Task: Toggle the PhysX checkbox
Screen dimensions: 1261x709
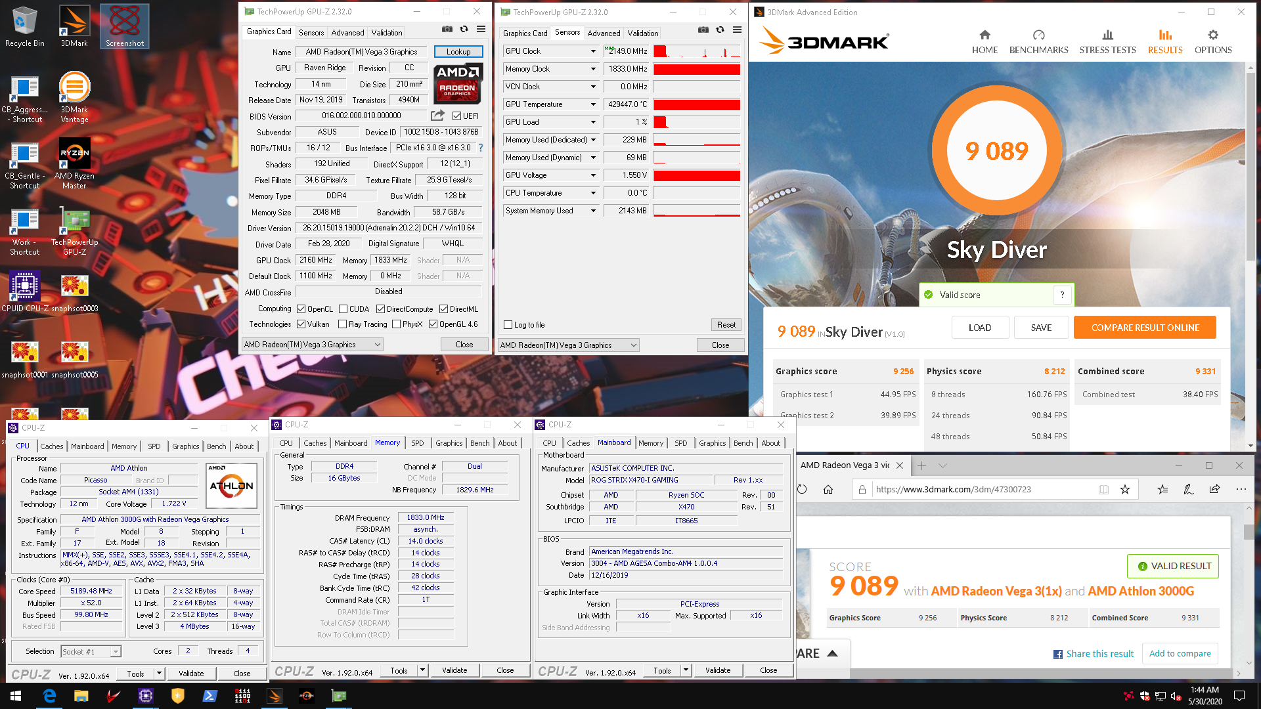Action: pos(396,324)
